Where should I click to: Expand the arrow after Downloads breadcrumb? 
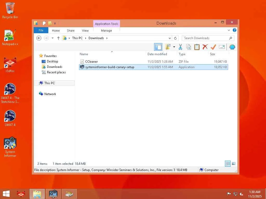pyautogui.click(x=107, y=38)
